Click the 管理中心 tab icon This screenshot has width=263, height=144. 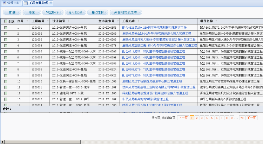5,3
